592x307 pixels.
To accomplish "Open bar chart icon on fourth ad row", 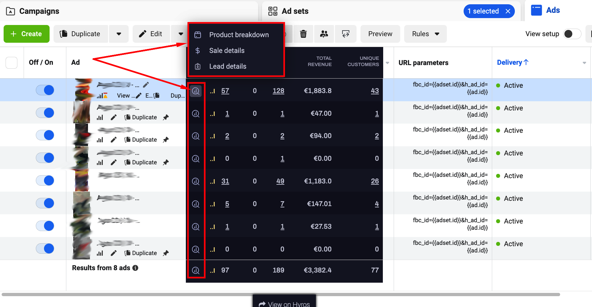I will [100, 162].
